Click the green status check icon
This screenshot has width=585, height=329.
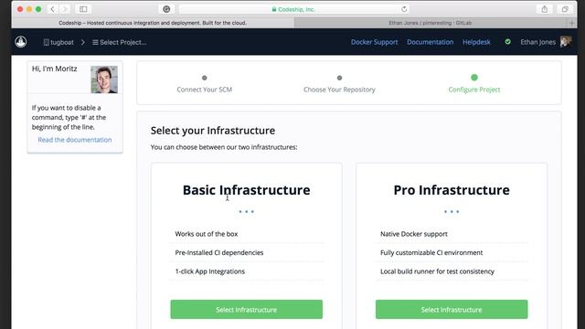point(508,42)
